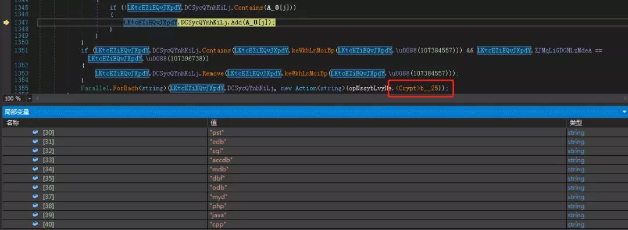
Task: Open the 100 % zoom level dropdown
Action: coord(29,98)
